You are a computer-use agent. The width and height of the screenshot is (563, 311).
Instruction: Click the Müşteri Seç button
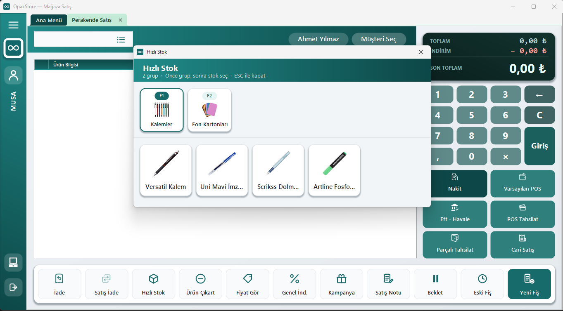click(x=379, y=39)
